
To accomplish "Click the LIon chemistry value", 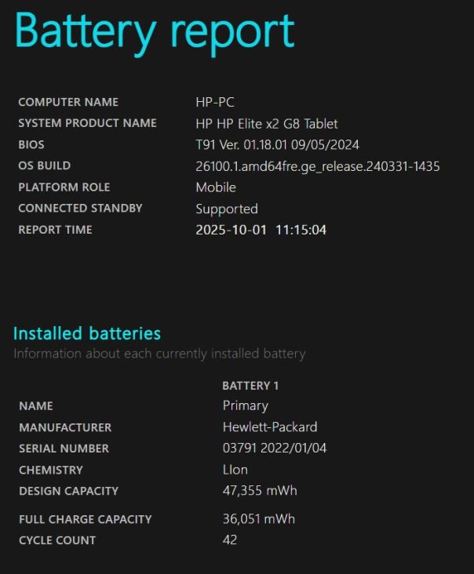I will [x=235, y=470].
